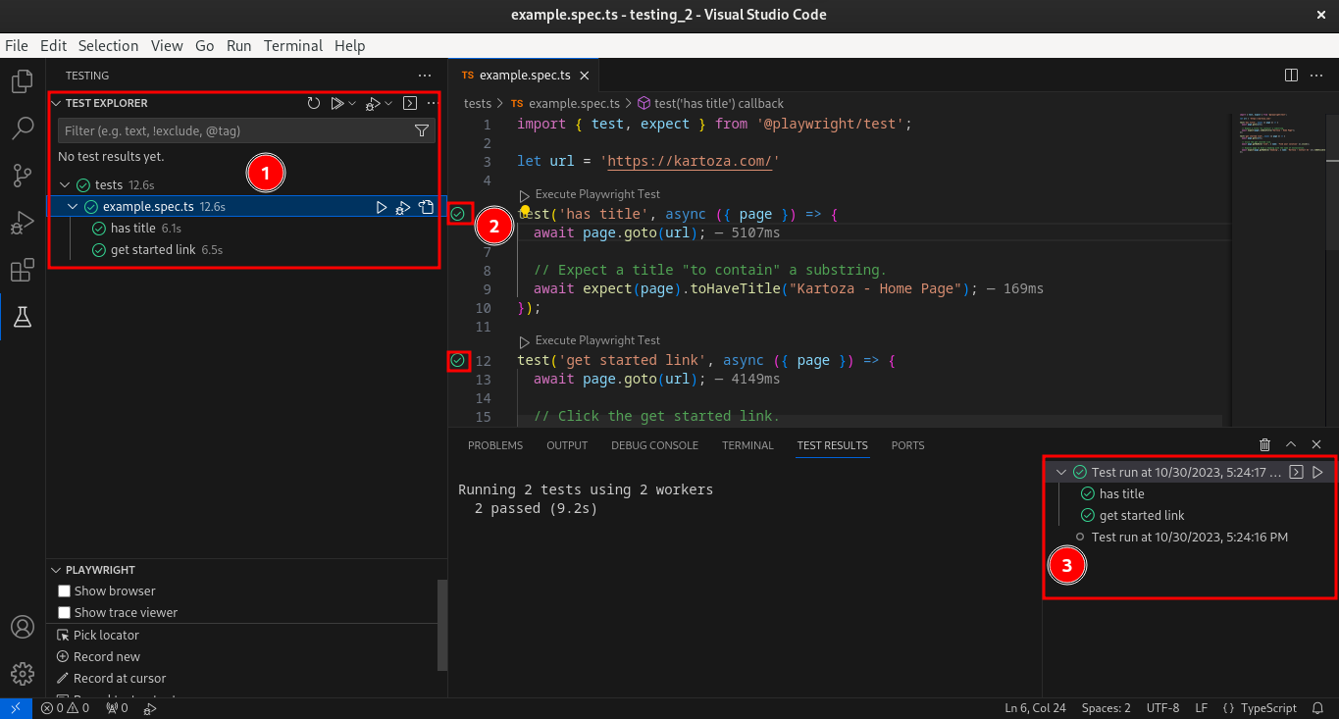The image size is (1339, 719).
Task: Switch to the Ports tab
Action: [x=908, y=445]
